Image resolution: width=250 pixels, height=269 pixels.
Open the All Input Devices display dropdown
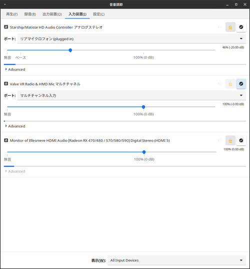(x=177, y=260)
